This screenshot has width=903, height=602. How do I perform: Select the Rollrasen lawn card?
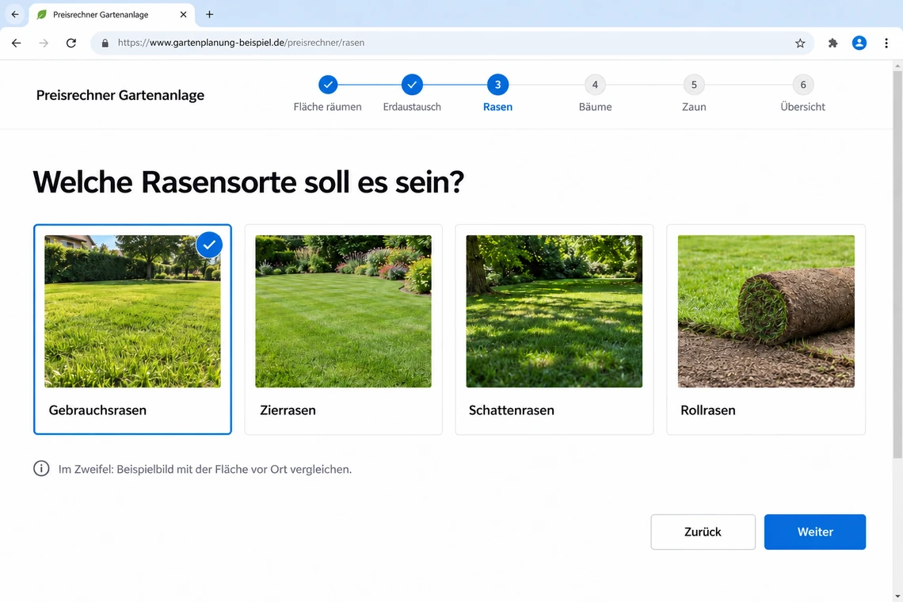click(766, 329)
